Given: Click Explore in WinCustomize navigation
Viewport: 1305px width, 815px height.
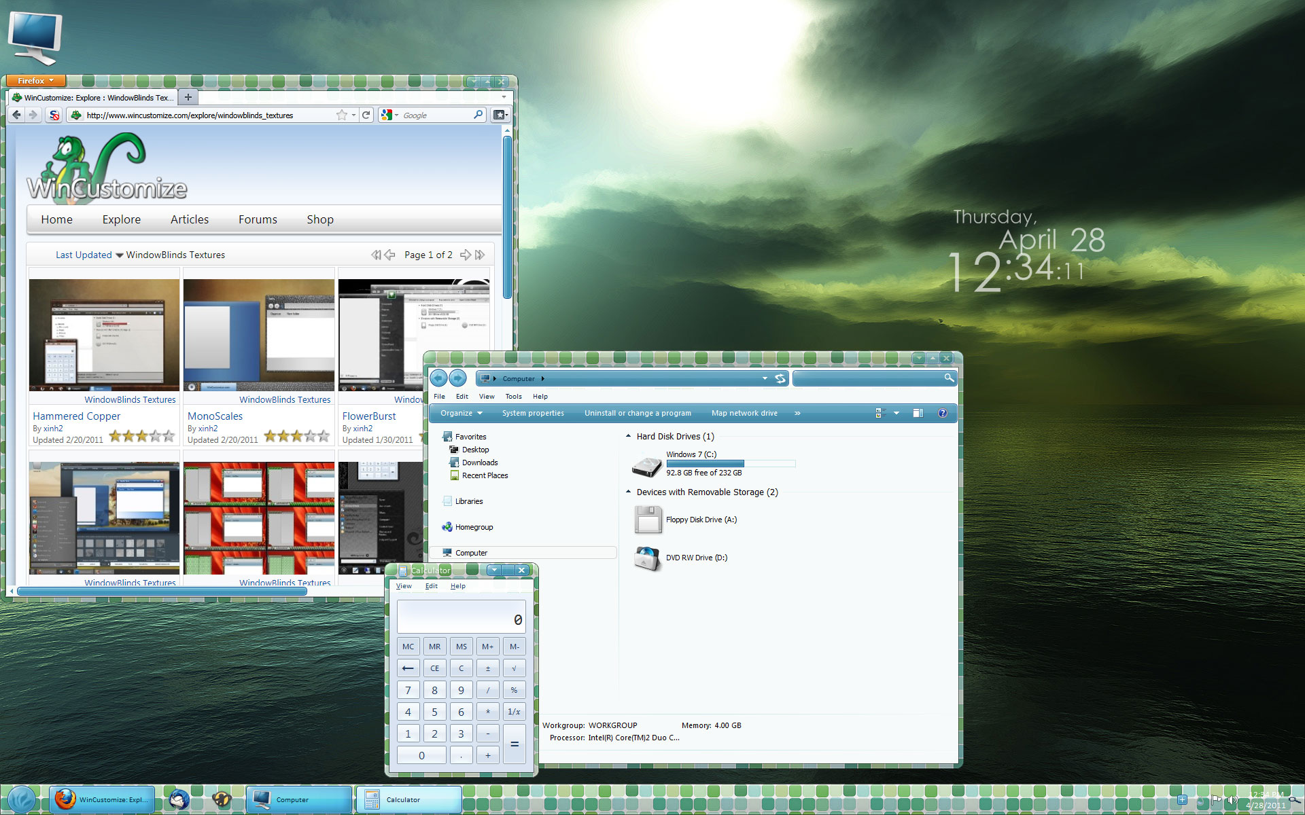Looking at the screenshot, I should (122, 219).
